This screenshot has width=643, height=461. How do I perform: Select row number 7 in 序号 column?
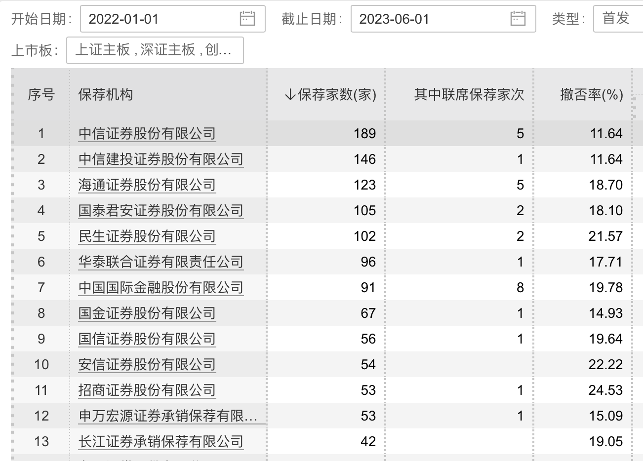pos(41,288)
